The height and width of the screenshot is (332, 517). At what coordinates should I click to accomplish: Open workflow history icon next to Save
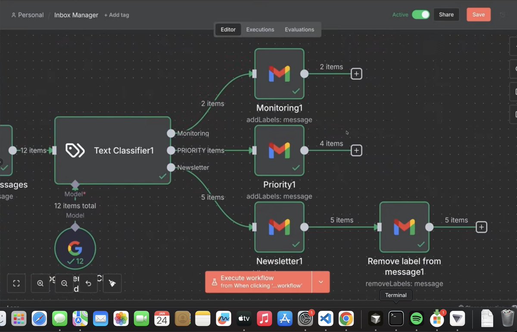[x=503, y=15]
